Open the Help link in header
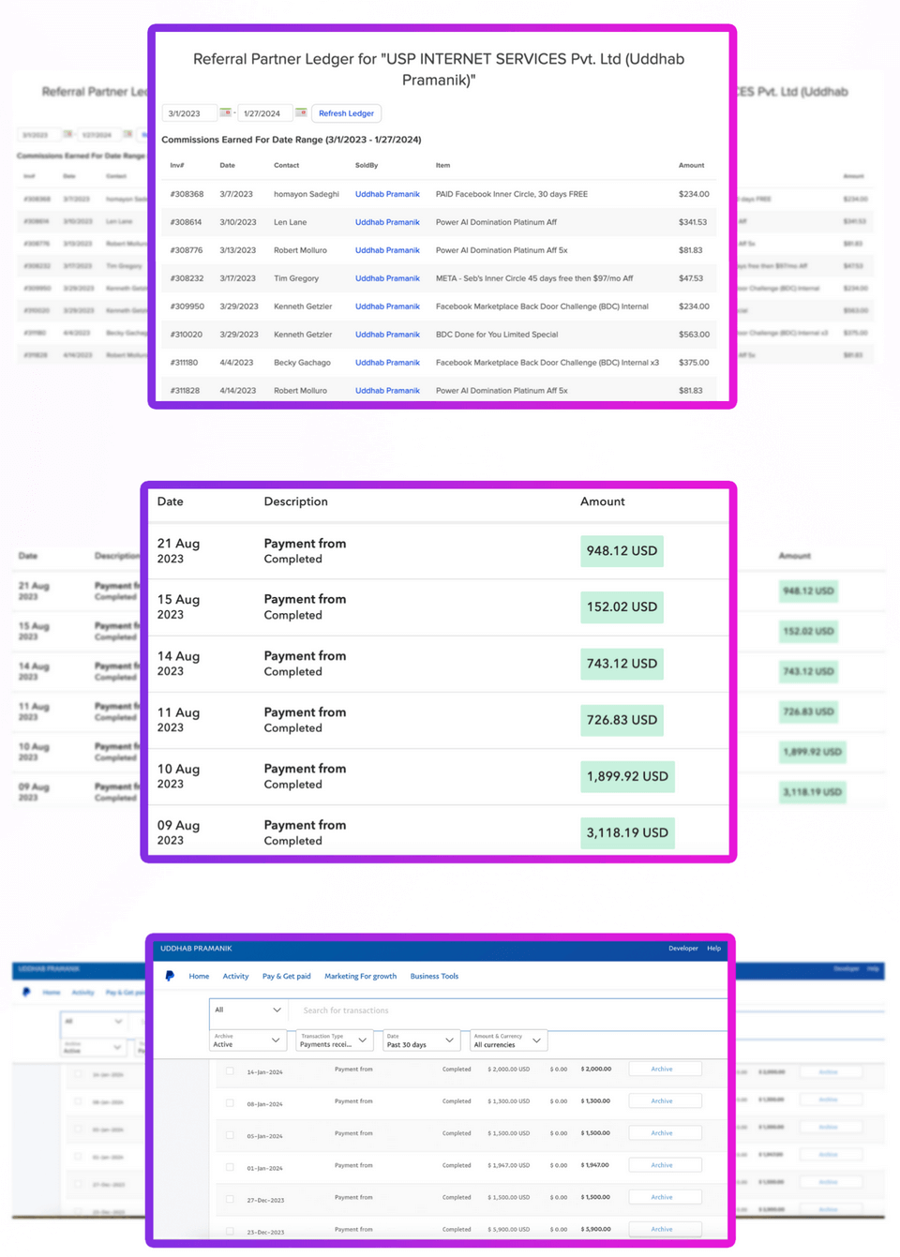 coord(713,949)
